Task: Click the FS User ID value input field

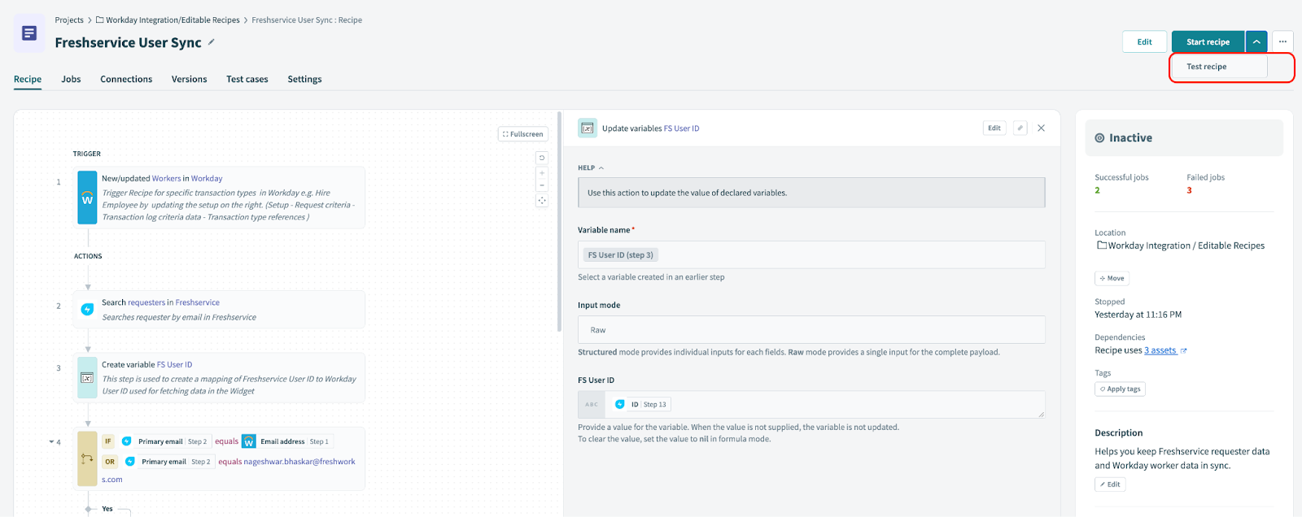Action: pyautogui.click(x=811, y=404)
